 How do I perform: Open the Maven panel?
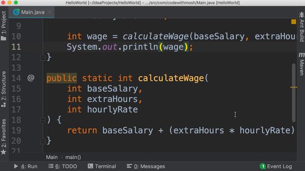pyautogui.click(x=301, y=64)
